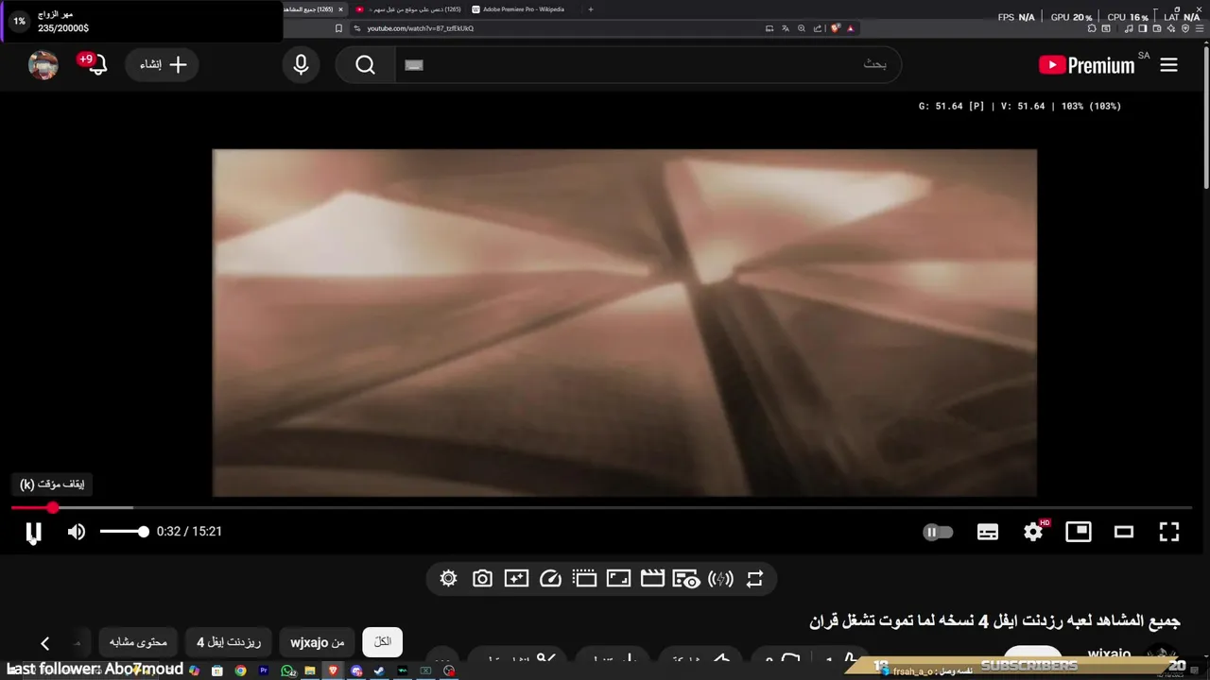Image resolution: width=1210 pixels, height=680 pixels.
Task: Show more chips with the chevron arrow
Action: pos(44,643)
